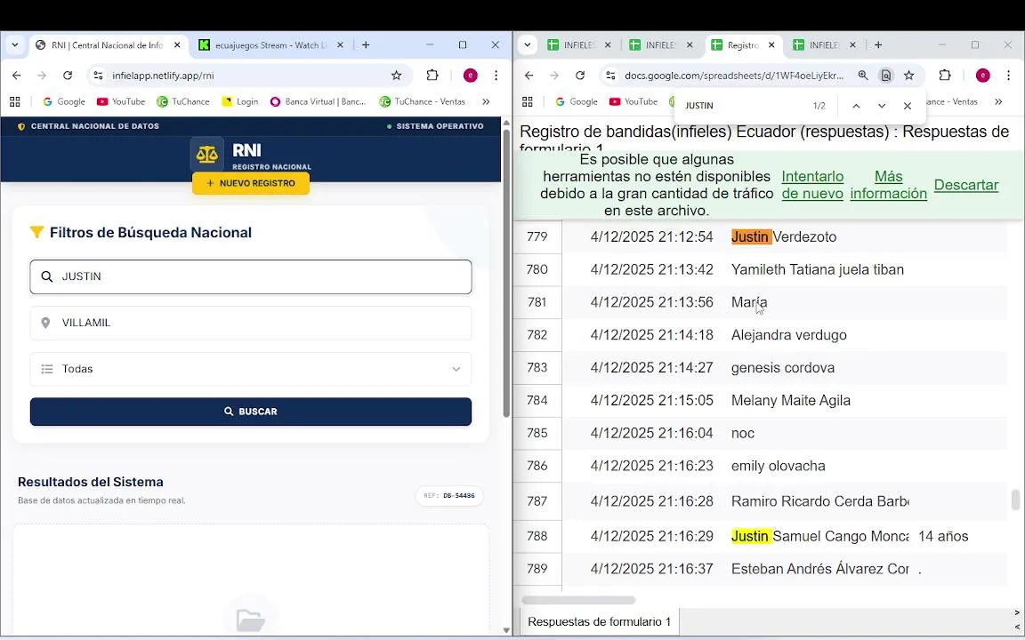The height and width of the screenshot is (640, 1025).
Task: Switch to RNI Central Nacional tab
Action: click(x=108, y=45)
